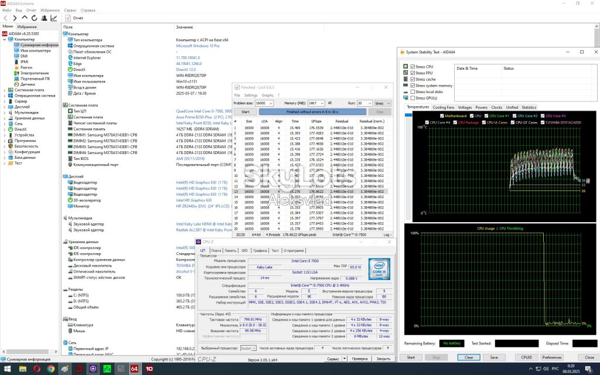Screen dimensions: 600x375
Task: Open the user icon in AIDA64 toolbar
Action: pyautogui.click(x=44, y=18)
